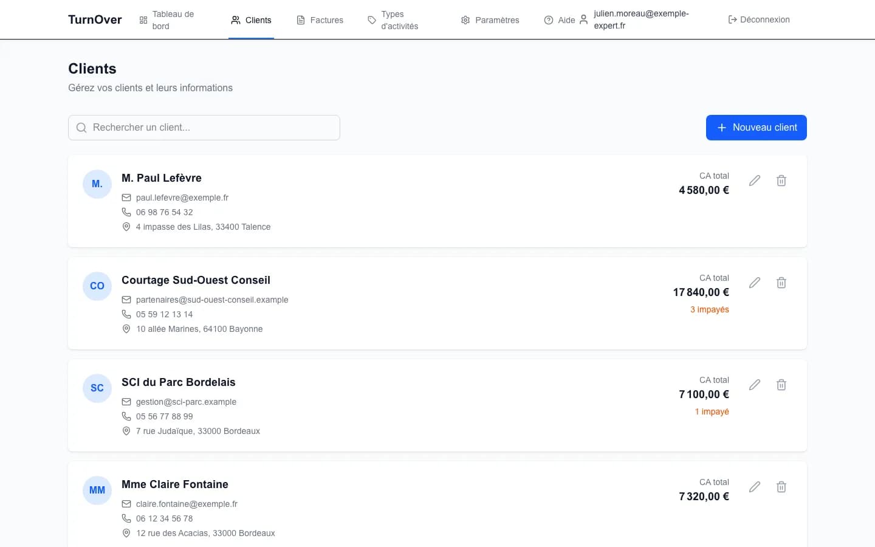
Task: Click the M. avatar of Paul Lefèvre
Action: pos(97,184)
